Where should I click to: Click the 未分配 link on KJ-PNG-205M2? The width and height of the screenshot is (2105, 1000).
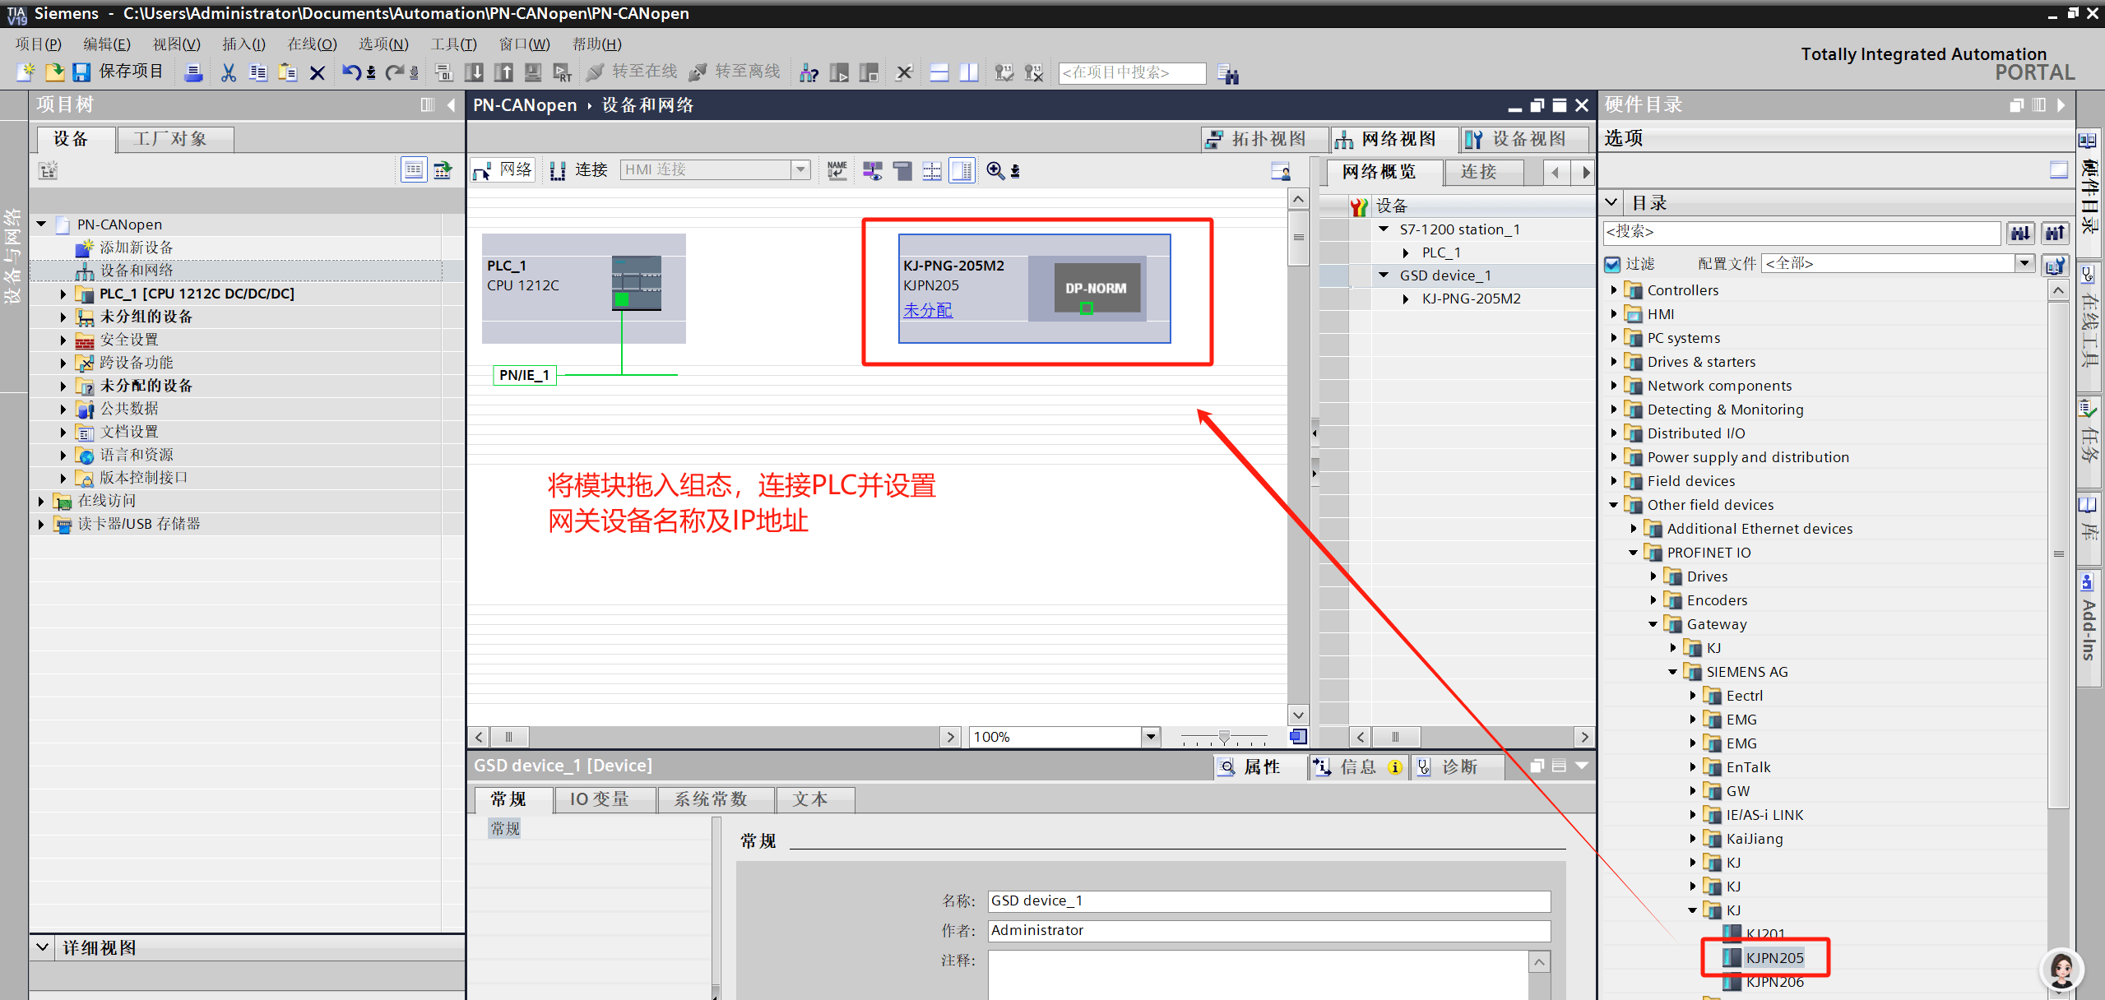point(928,310)
